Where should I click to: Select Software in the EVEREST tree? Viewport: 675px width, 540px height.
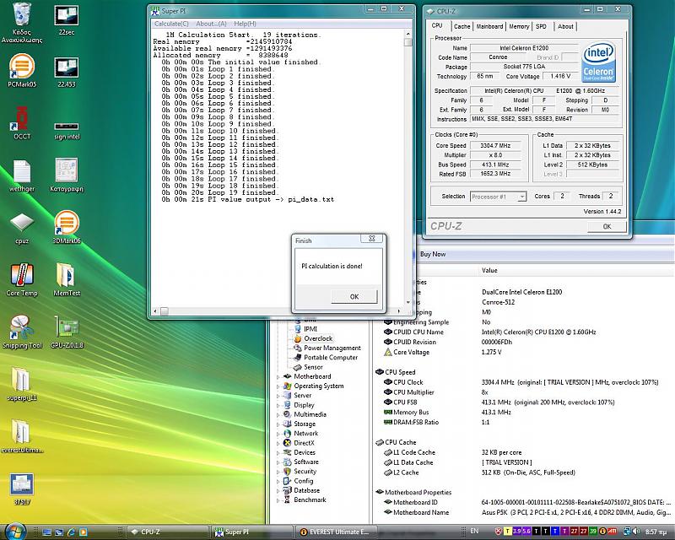pos(306,462)
